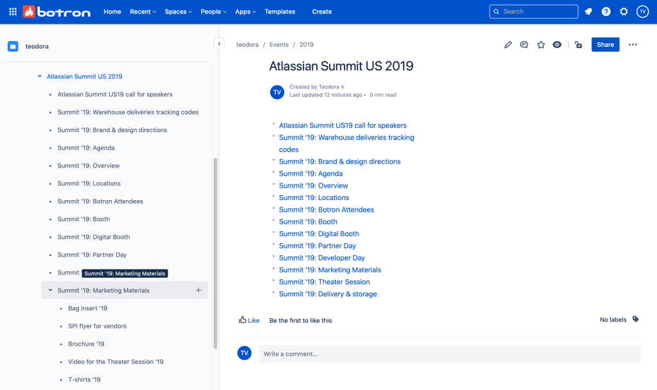657x390 pixels.
Task: Open the Summit '19: Agenda page link
Action: click(311, 173)
